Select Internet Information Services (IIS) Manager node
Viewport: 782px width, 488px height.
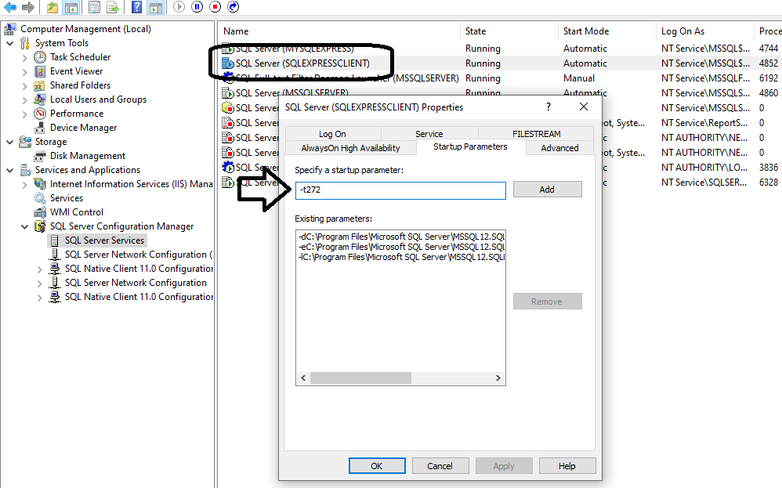[x=131, y=184]
